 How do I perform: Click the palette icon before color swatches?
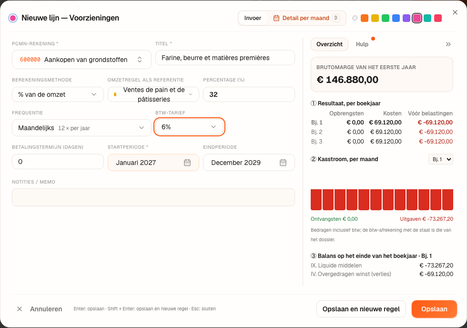pyautogui.click(x=355, y=18)
